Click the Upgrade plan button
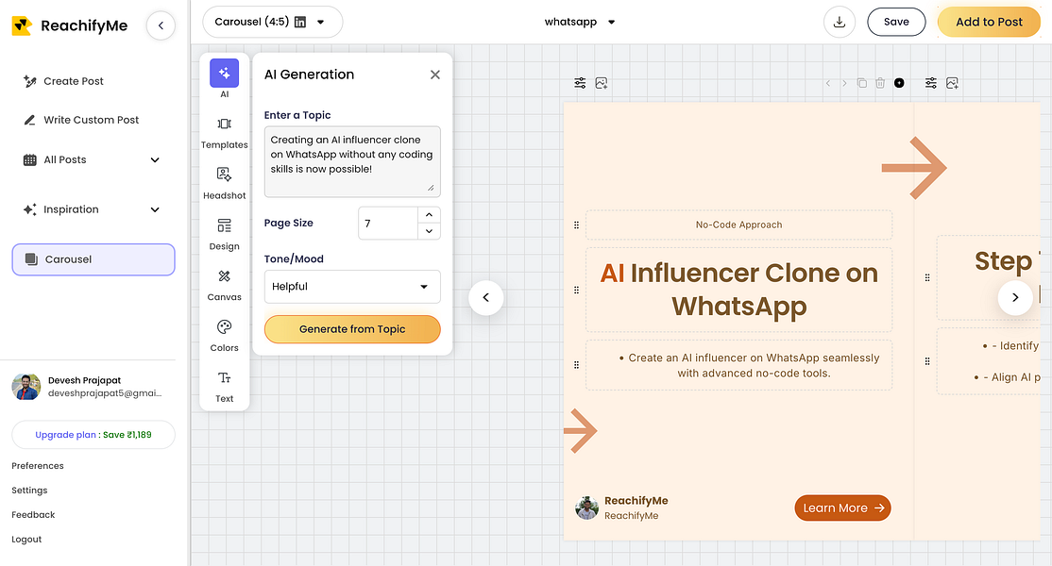The height and width of the screenshot is (566, 1052). tap(93, 435)
